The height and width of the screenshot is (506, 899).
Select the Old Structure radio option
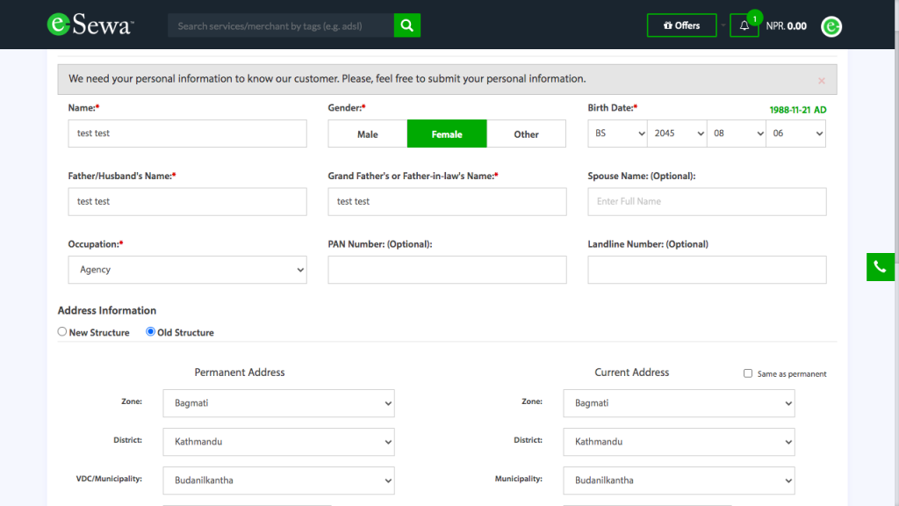(x=151, y=332)
